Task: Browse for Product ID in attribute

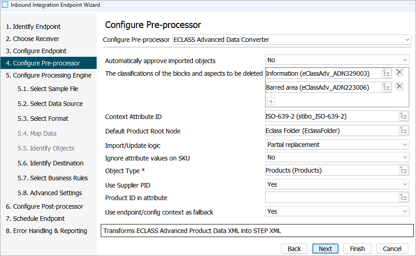Action: tap(403, 197)
